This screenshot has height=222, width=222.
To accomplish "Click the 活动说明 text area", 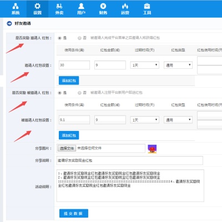I will tap(130, 185).
